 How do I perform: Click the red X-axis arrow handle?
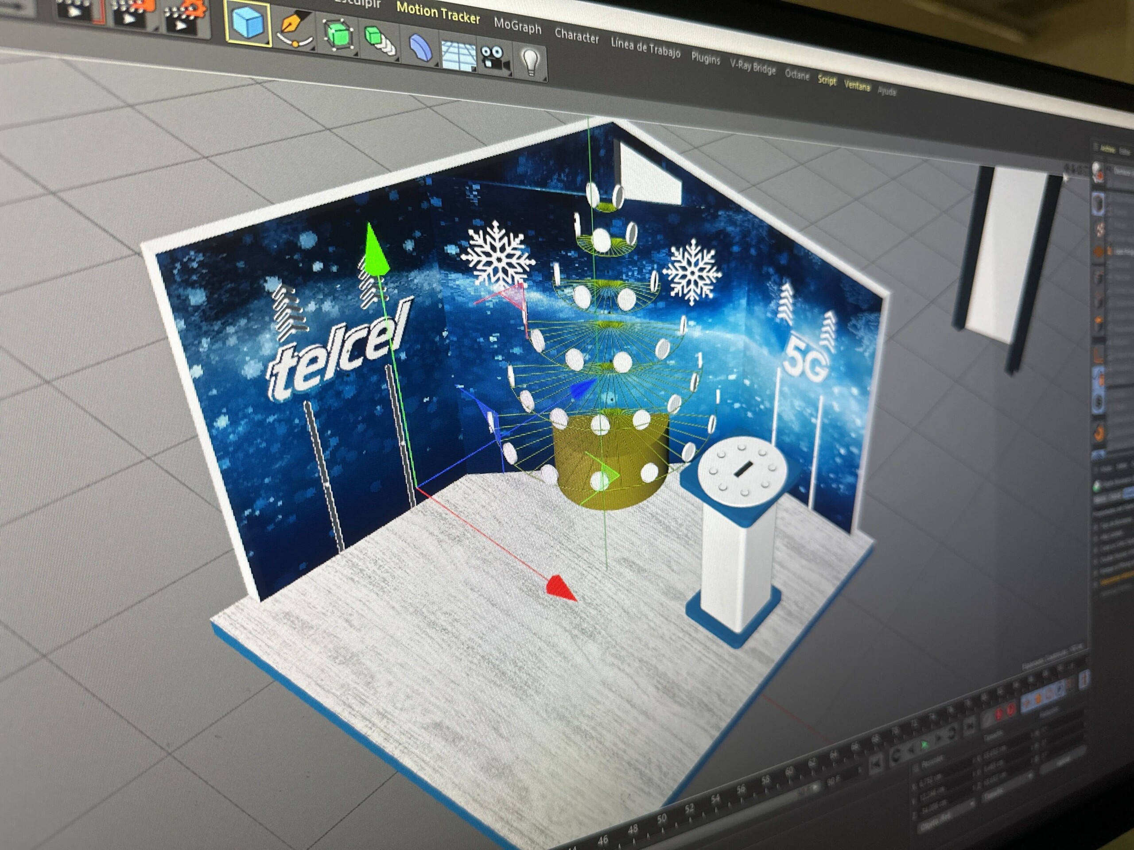562,588
